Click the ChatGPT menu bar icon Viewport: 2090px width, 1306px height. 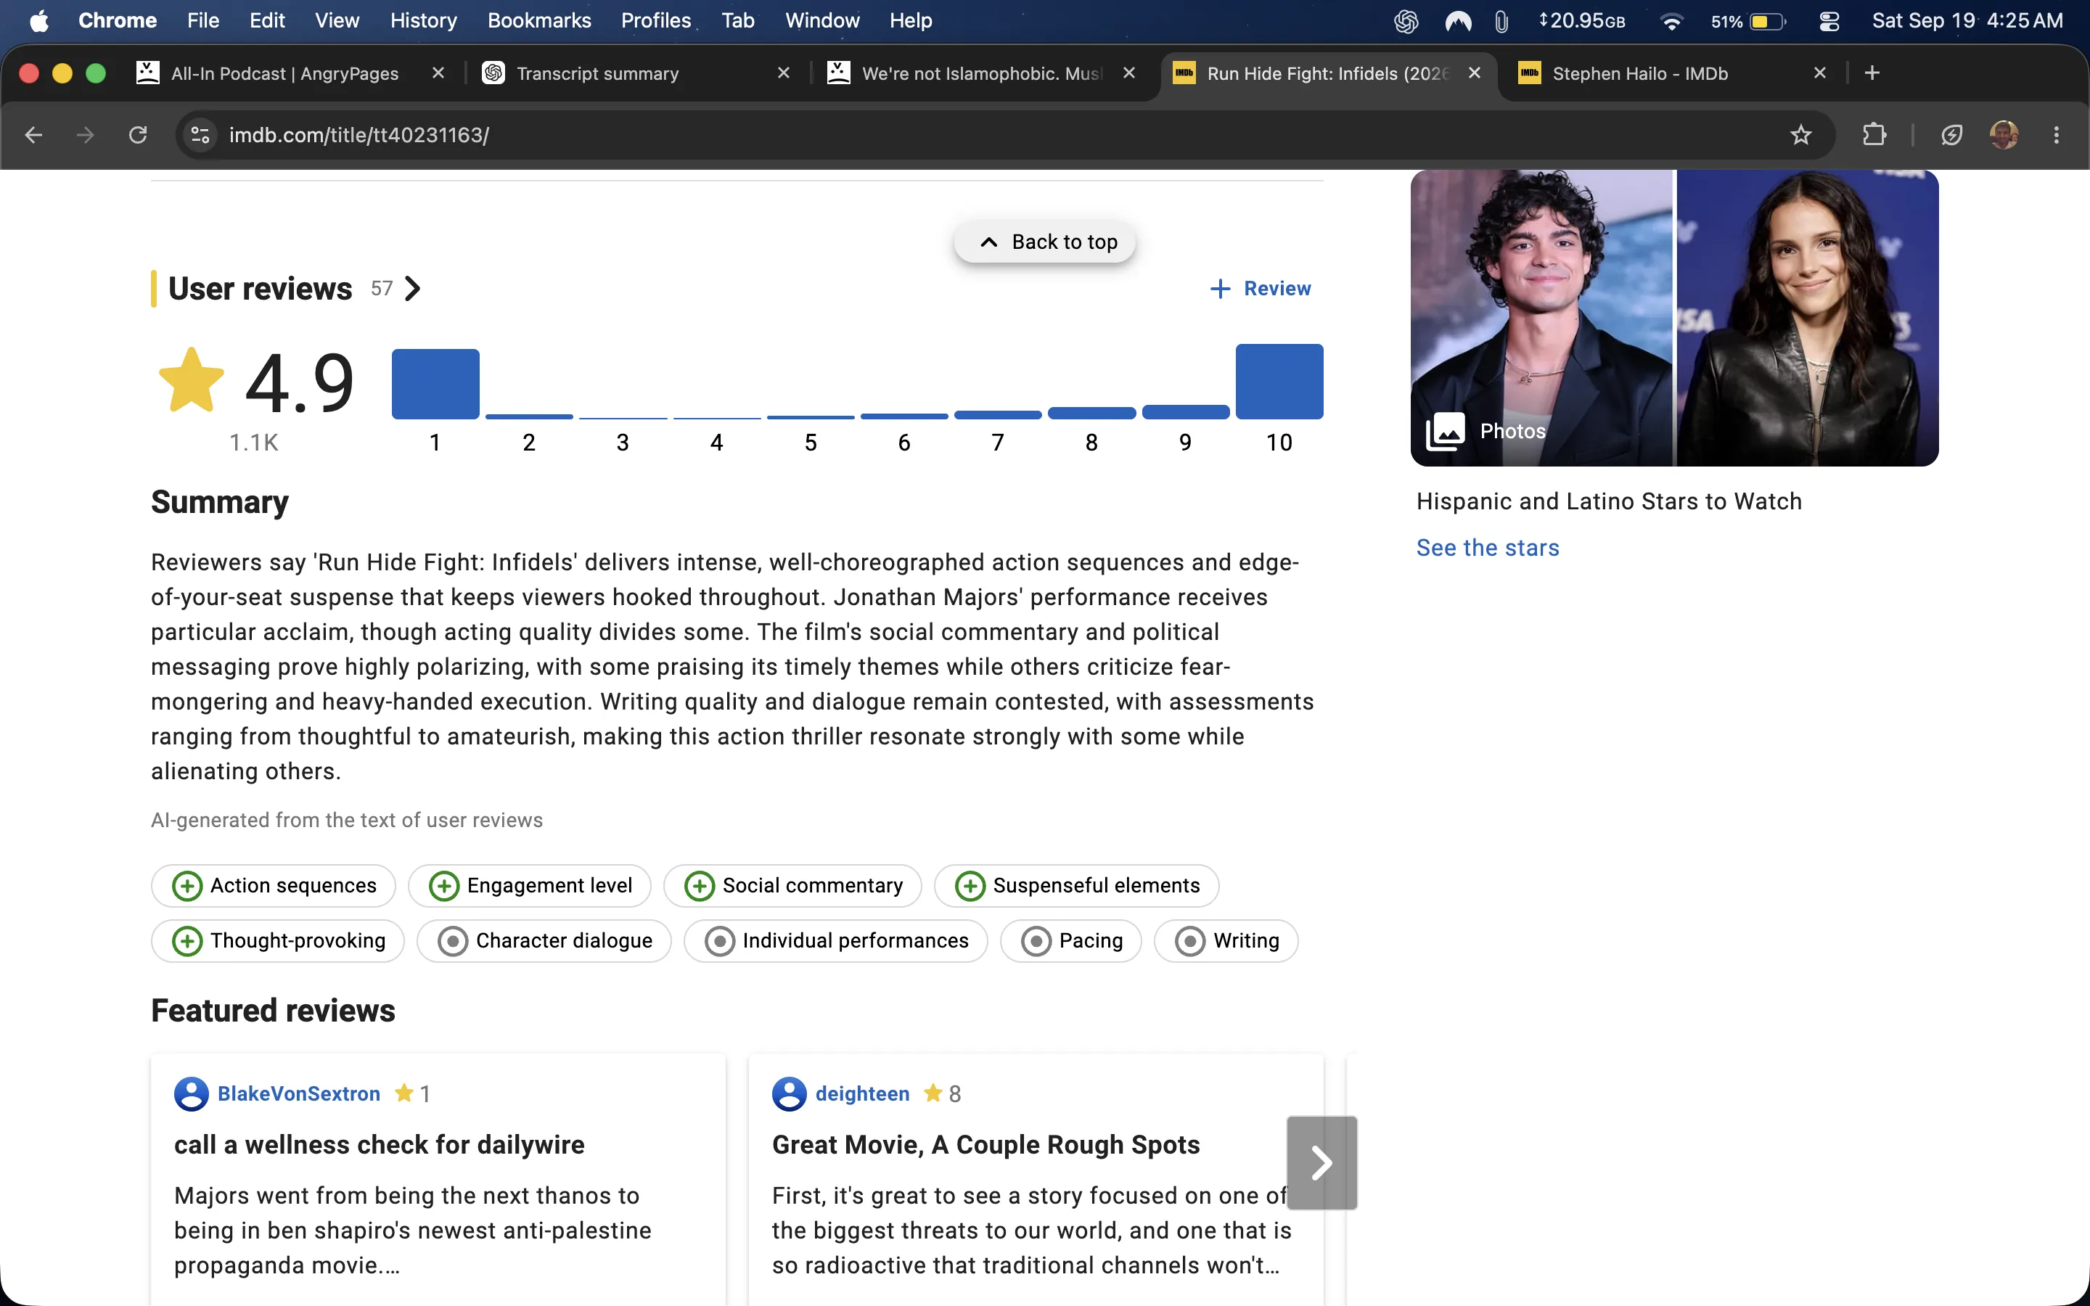1406,21
